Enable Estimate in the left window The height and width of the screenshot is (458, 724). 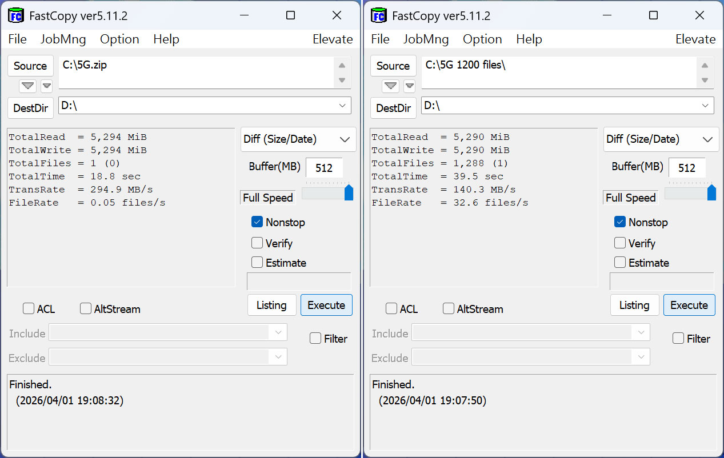[257, 263]
